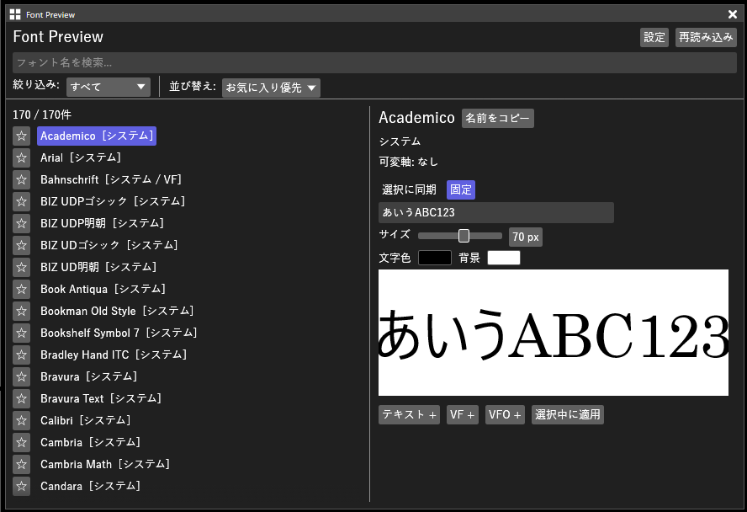
Task: Star the BIZ UDゴシック font
Action: (x=21, y=246)
